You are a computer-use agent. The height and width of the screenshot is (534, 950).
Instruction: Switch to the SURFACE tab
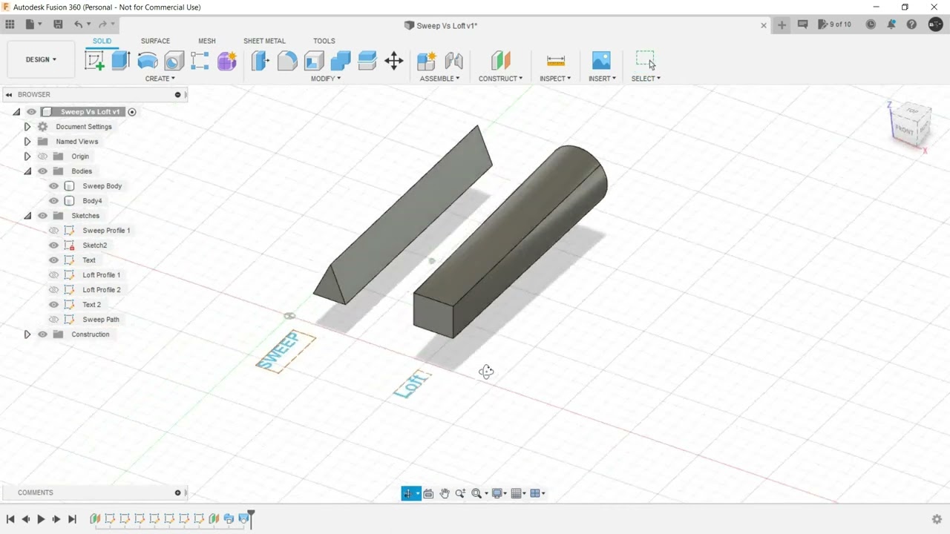[x=155, y=41]
